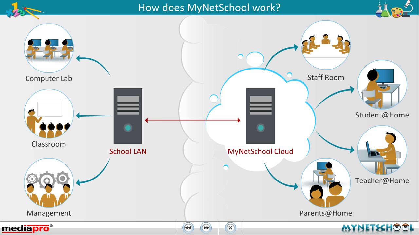The height and width of the screenshot is (235, 419).
Task: Click the science flasks and palette icon
Action: tap(394, 9)
